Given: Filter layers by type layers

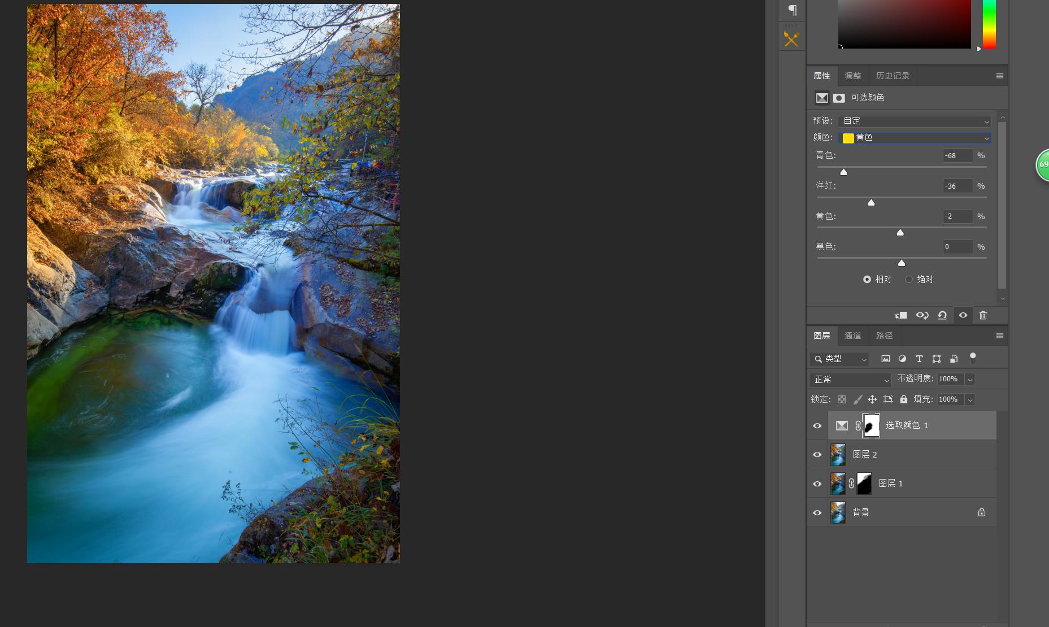Looking at the screenshot, I should coord(919,359).
